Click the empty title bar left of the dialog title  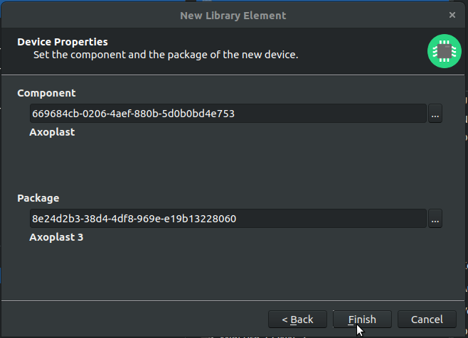[90, 16]
